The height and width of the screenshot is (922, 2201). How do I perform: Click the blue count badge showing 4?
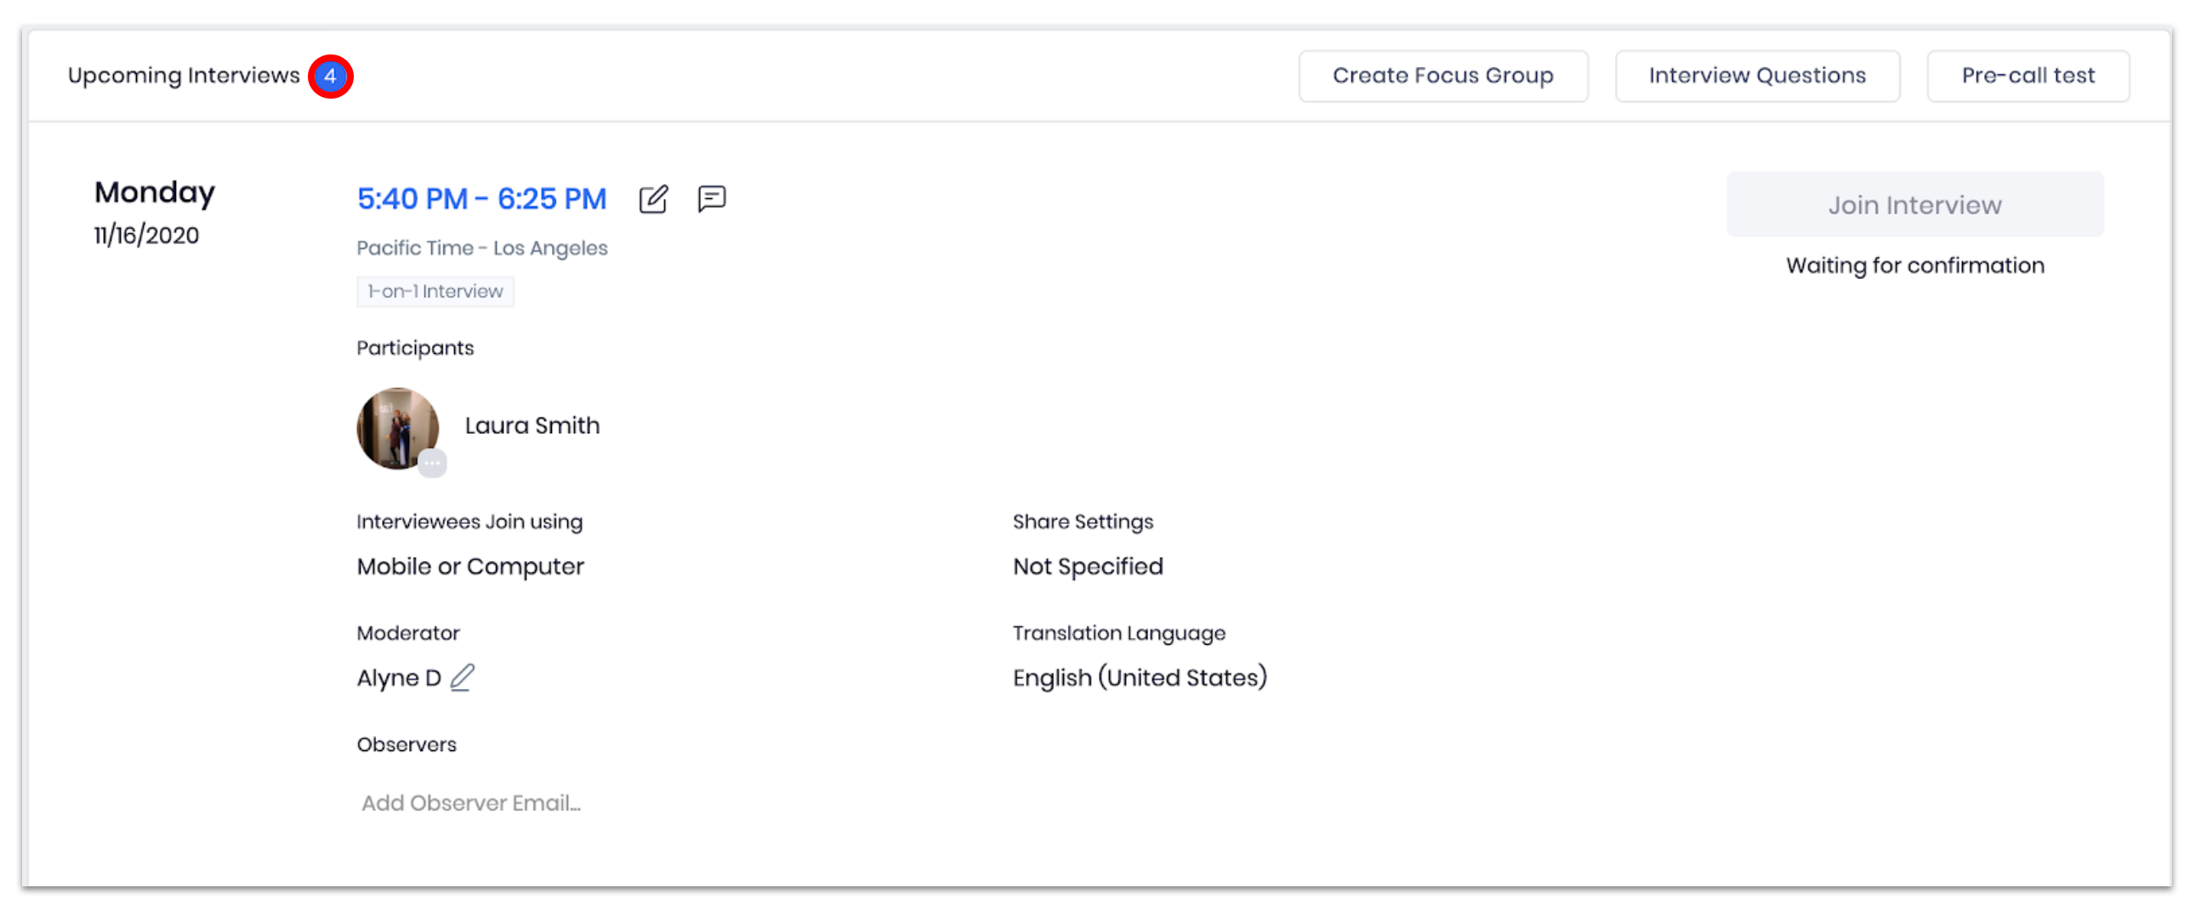click(x=331, y=76)
